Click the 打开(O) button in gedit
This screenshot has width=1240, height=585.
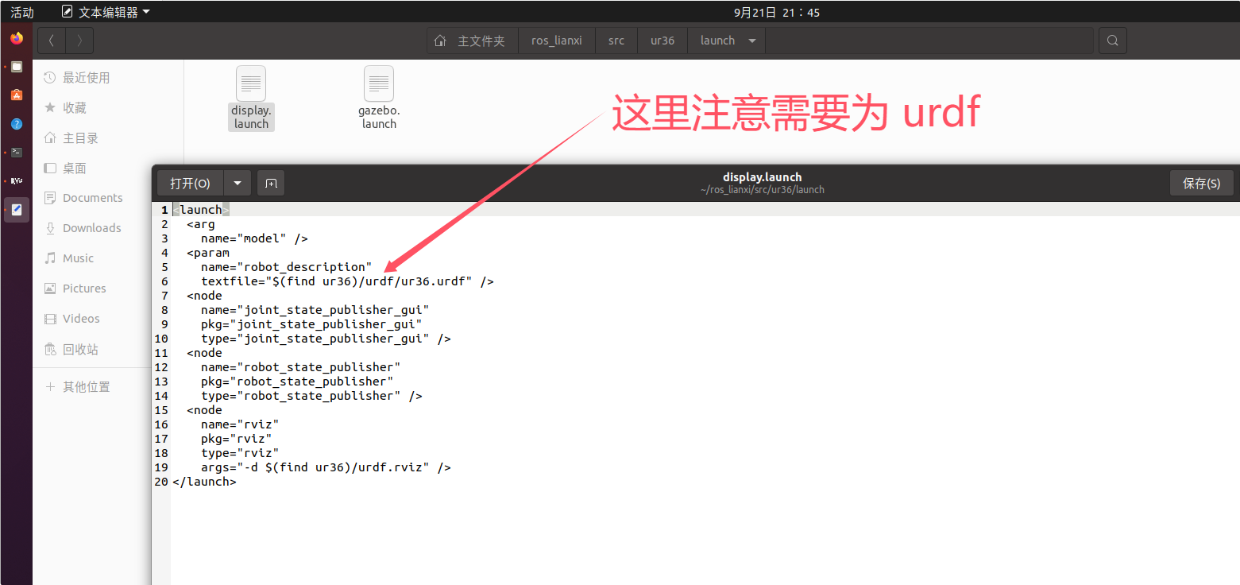pos(189,183)
